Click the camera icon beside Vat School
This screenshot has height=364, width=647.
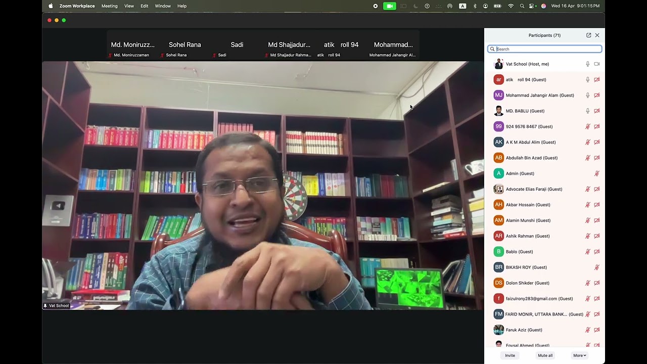click(597, 64)
